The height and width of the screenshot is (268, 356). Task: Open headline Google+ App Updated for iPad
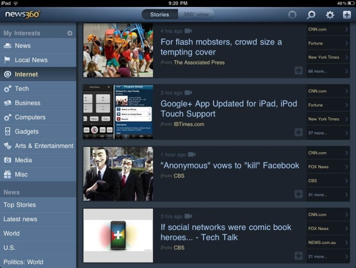pos(229,109)
